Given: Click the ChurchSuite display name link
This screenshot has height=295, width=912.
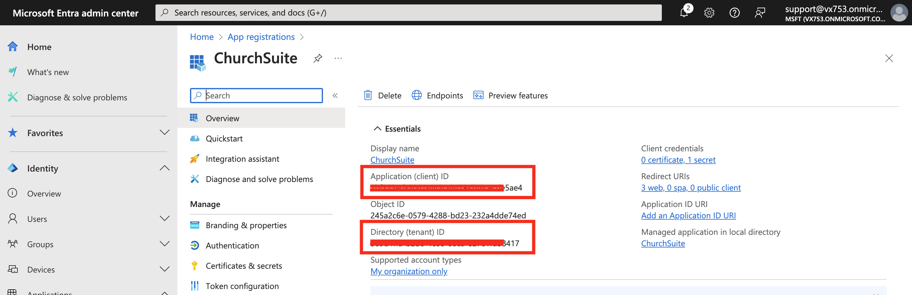Looking at the screenshot, I should pyautogui.click(x=392, y=160).
